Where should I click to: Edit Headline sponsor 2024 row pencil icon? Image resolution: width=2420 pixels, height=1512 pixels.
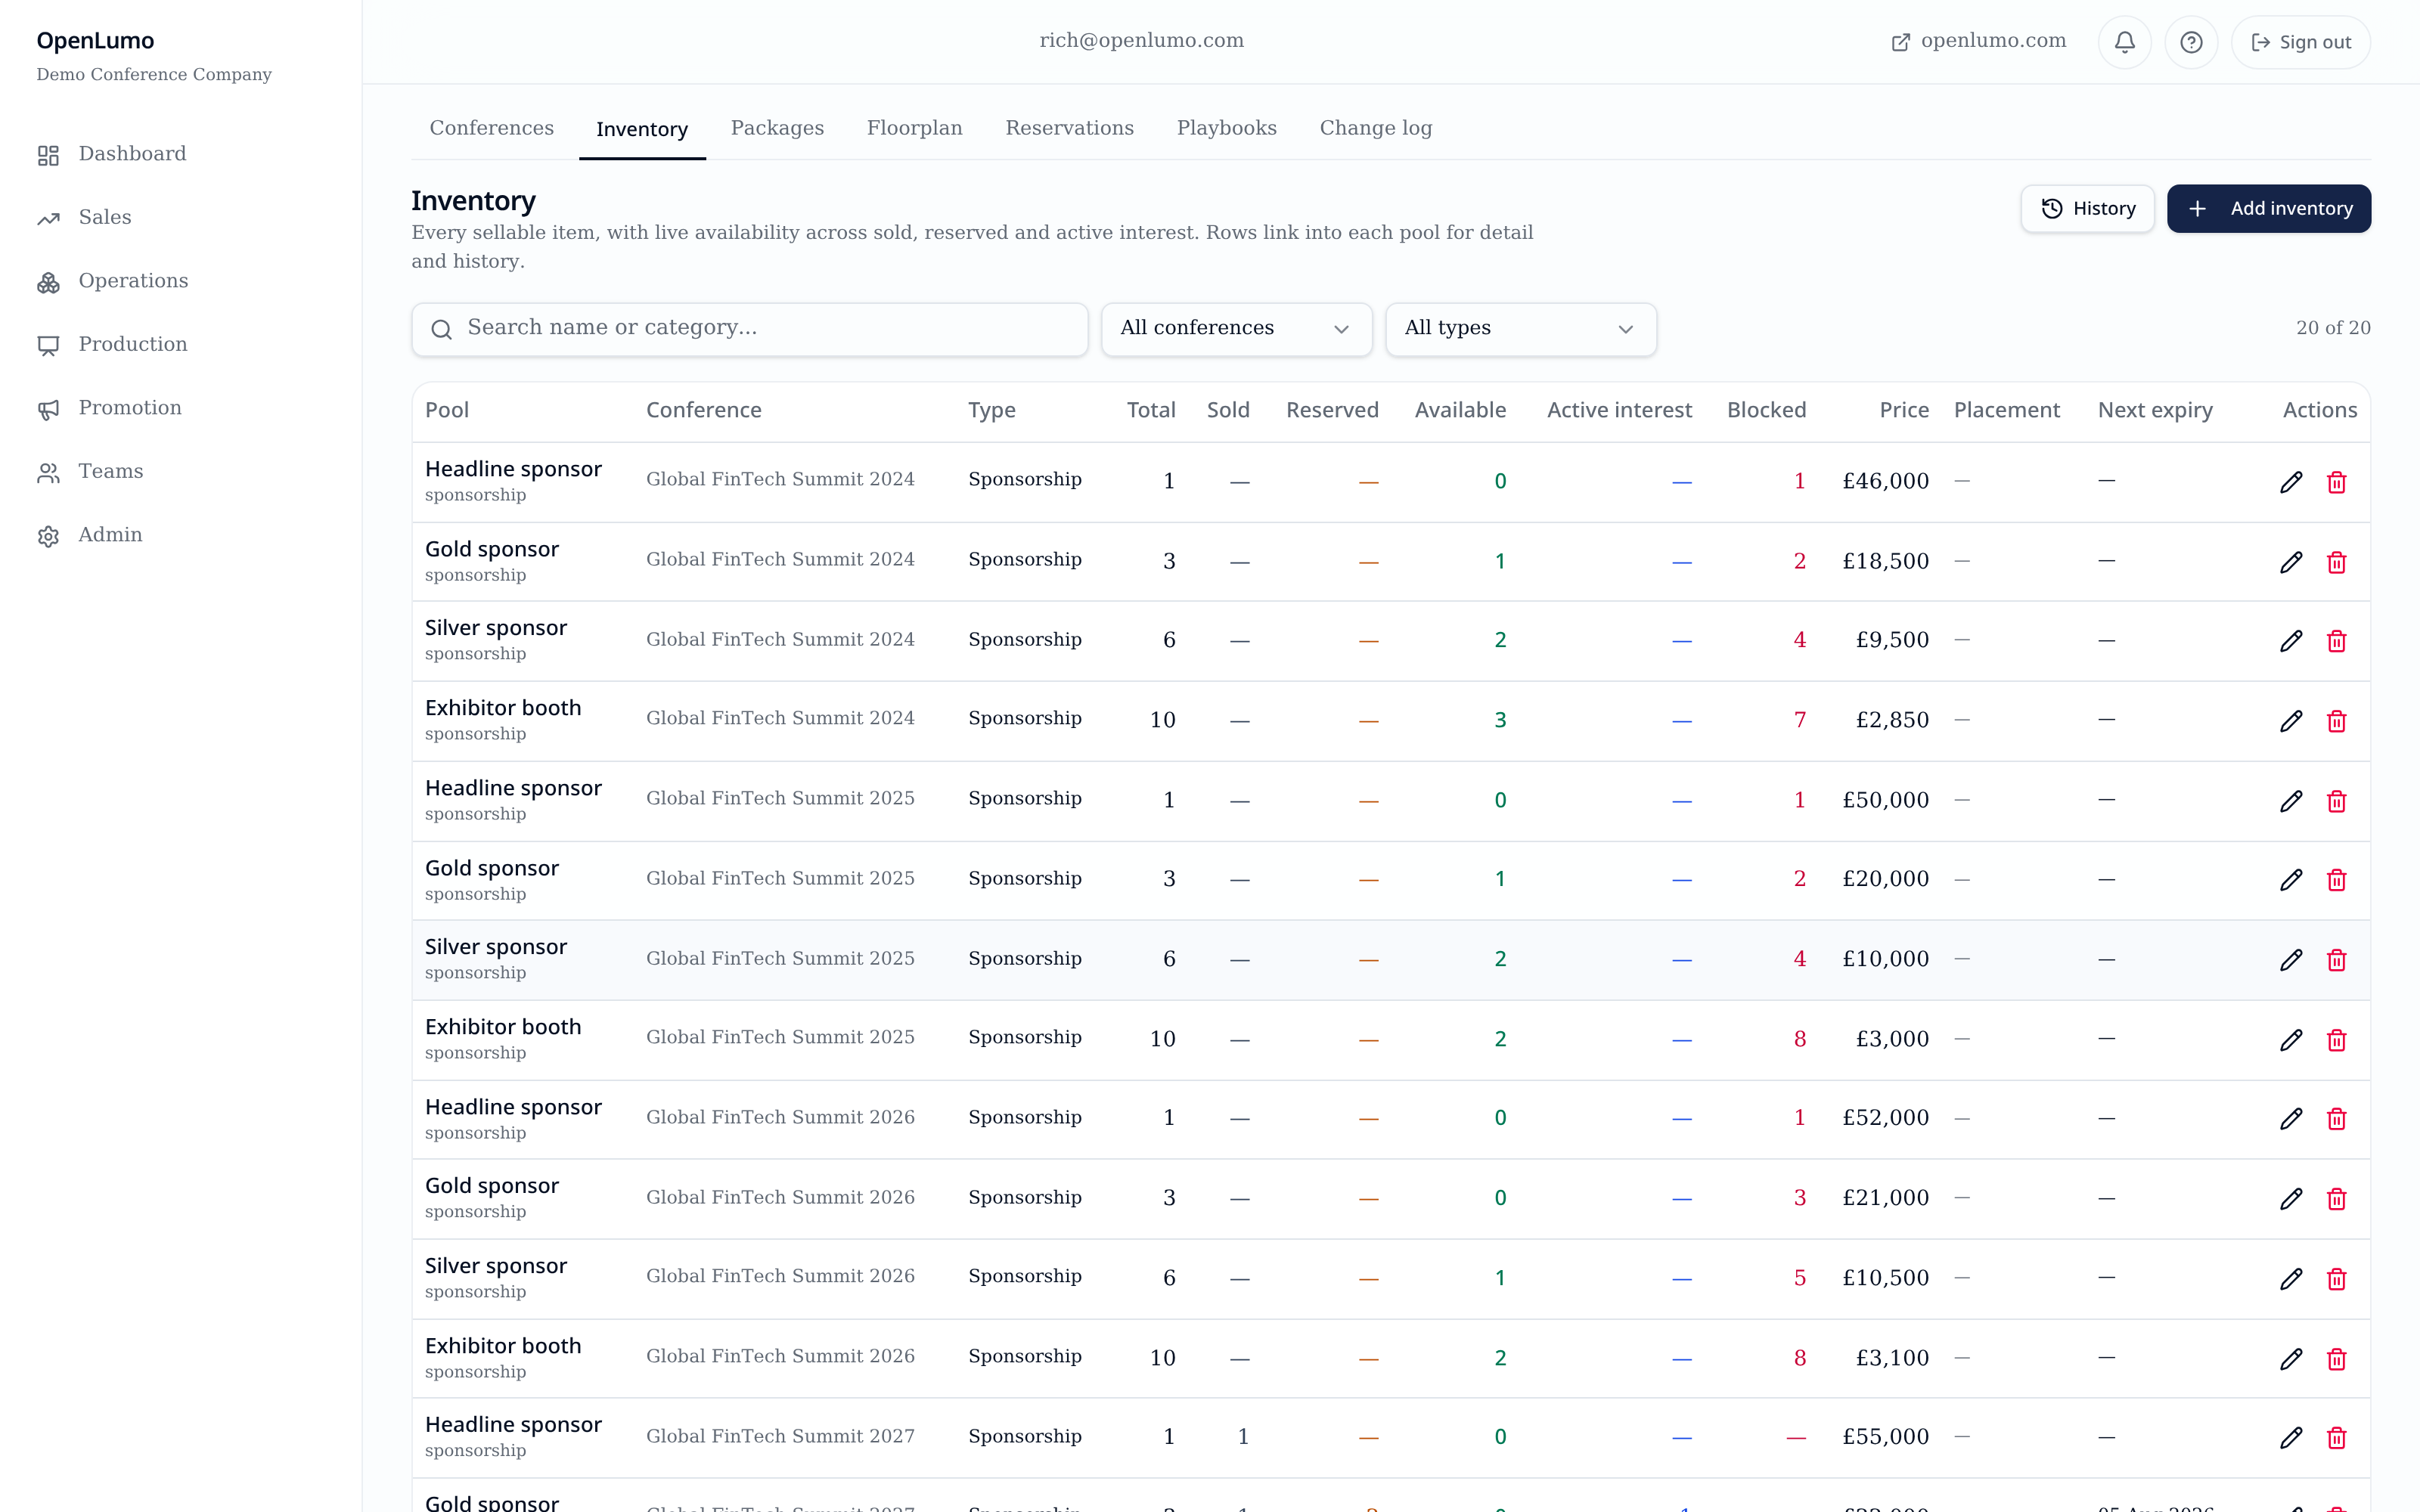point(2291,482)
